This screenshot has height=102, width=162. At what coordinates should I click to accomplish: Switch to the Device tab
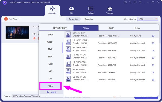click(137, 28)
